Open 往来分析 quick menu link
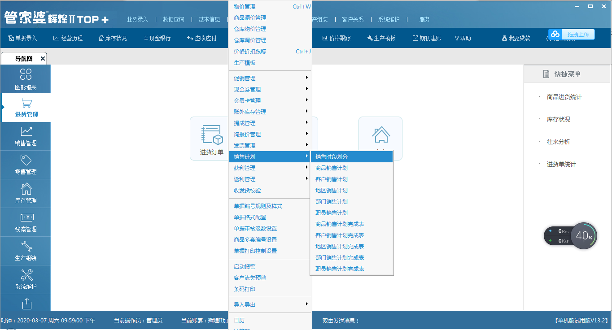The height and width of the screenshot is (330, 612). (x=559, y=142)
